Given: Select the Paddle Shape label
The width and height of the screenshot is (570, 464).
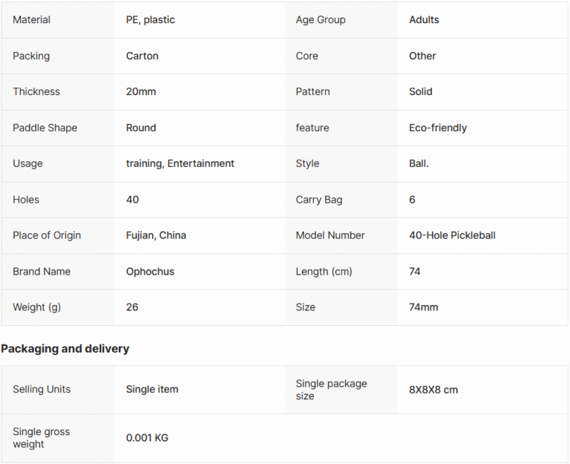Looking at the screenshot, I should [45, 128].
